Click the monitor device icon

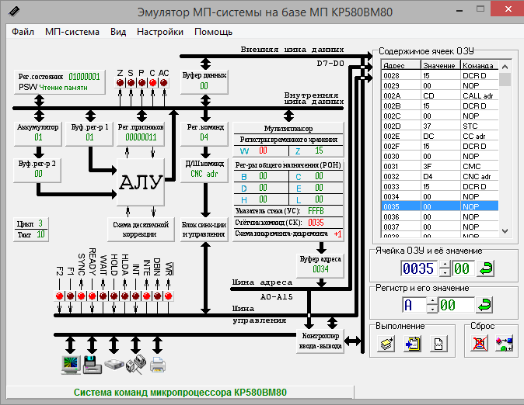71,365
